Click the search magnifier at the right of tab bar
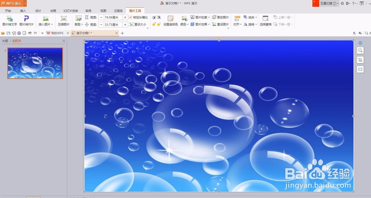Viewport: 371px width, 198px height. pyautogui.click(x=367, y=33)
